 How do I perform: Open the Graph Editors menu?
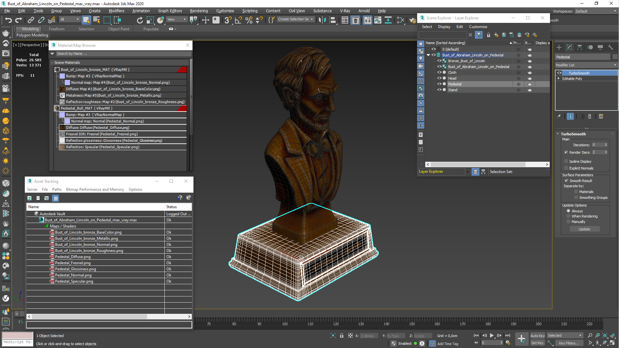pyautogui.click(x=170, y=11)
